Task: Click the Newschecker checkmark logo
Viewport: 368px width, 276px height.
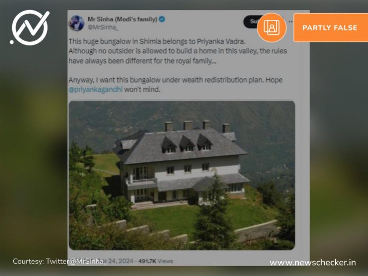Action: pyautogui.click(x=30, y=27)
